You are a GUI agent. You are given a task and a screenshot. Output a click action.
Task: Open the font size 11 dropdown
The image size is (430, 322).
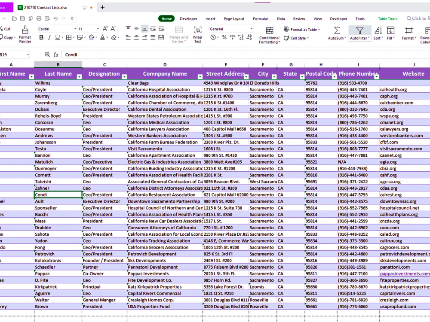click(x=98, y=29)
